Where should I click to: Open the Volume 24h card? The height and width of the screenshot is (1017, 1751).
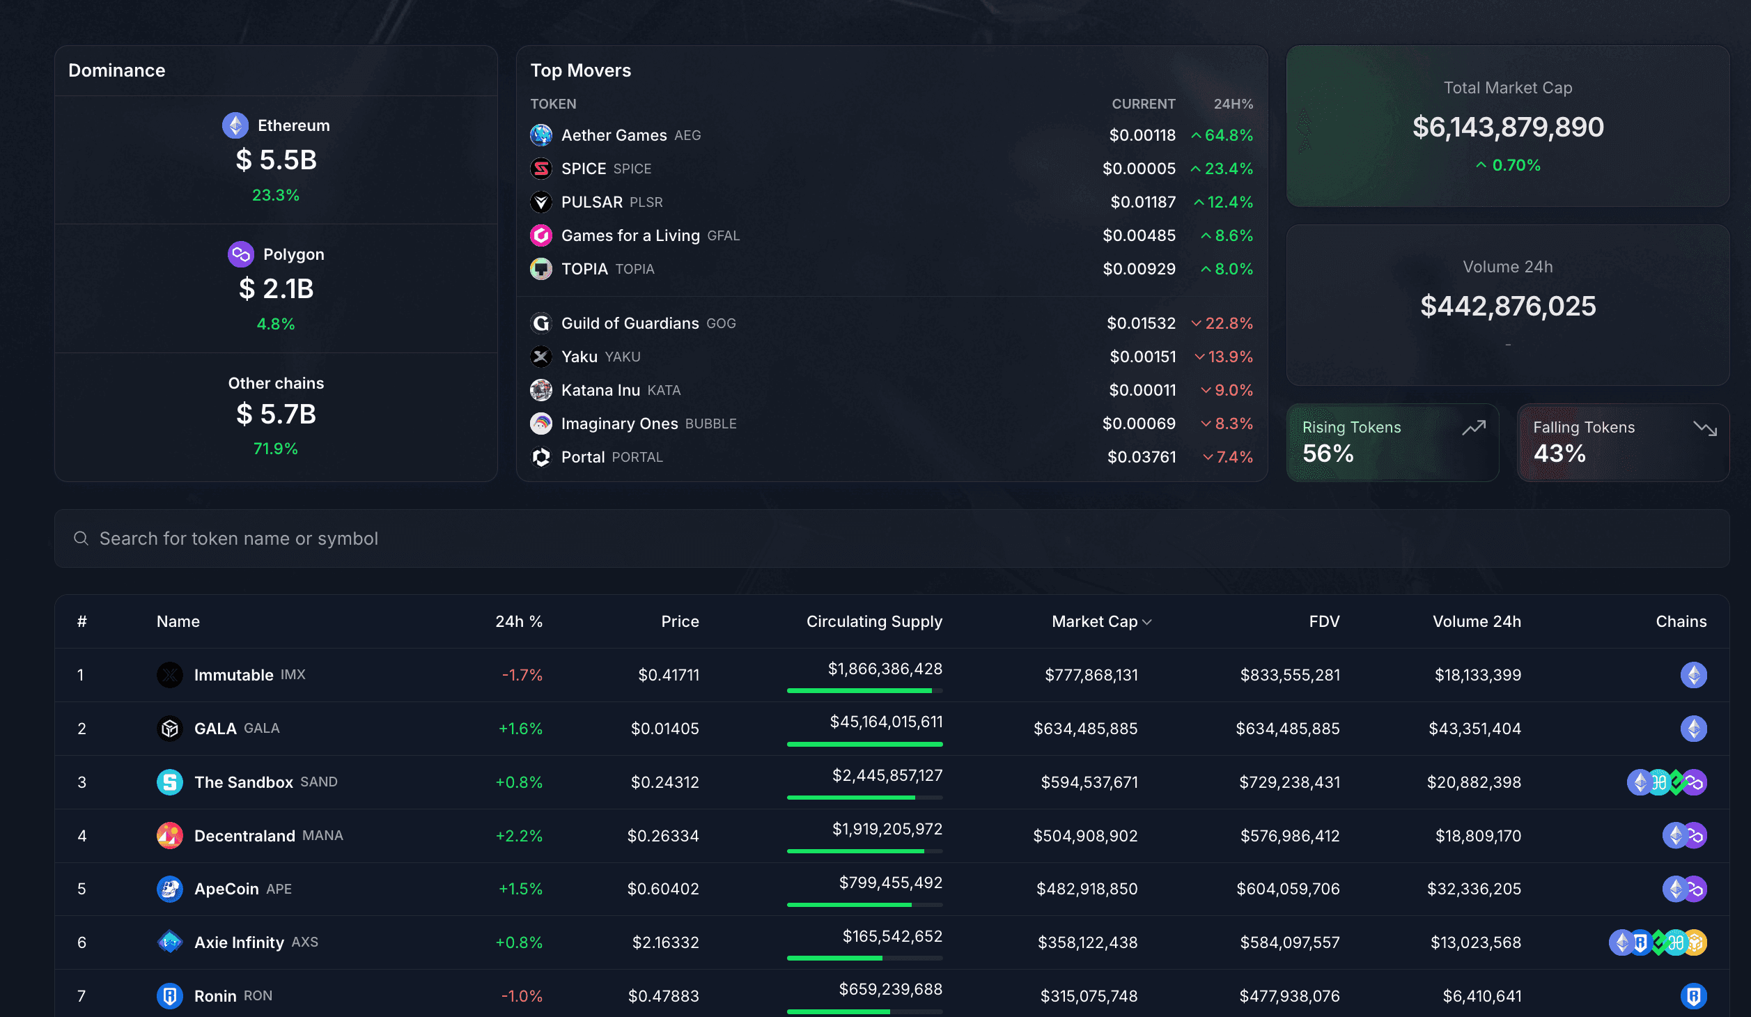coord(1508,305)
